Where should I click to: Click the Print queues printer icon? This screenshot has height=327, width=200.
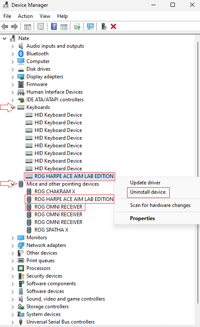21,261
